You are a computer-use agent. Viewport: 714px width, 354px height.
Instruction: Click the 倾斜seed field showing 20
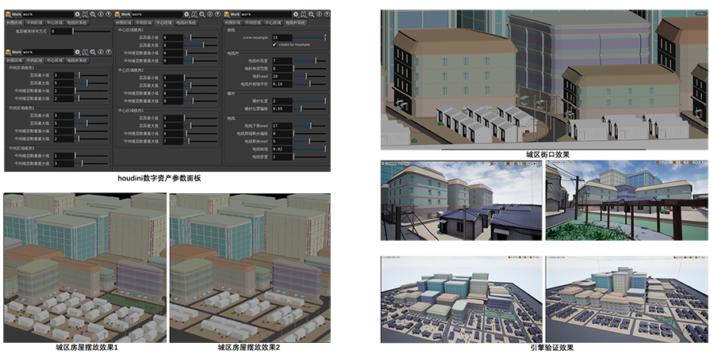coord(282,76)
